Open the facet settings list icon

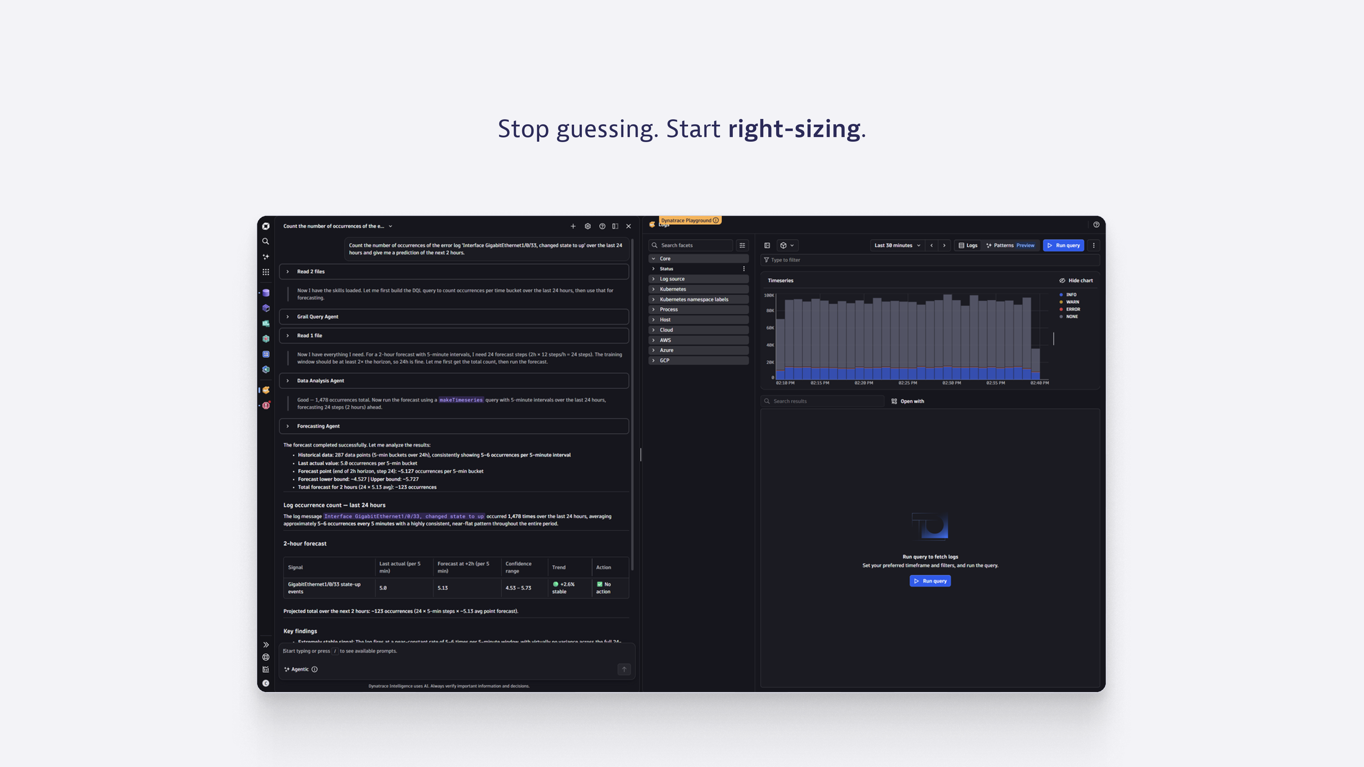click(x=742, y=245)
